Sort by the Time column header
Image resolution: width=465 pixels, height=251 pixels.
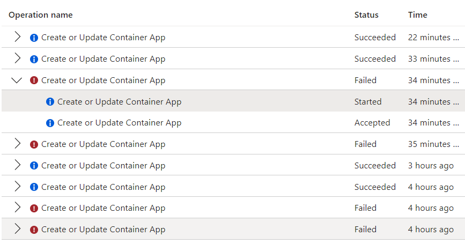click(418, 15)
